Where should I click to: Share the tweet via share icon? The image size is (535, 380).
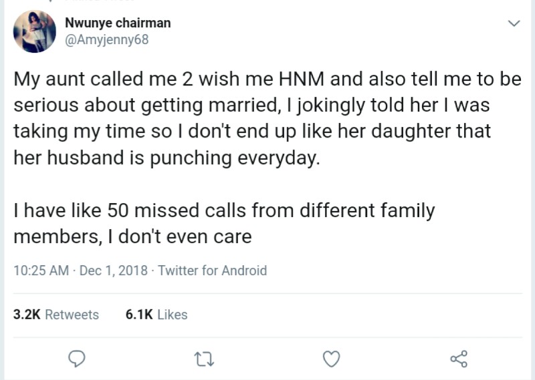pyautogui.click(x=459, y=359)
